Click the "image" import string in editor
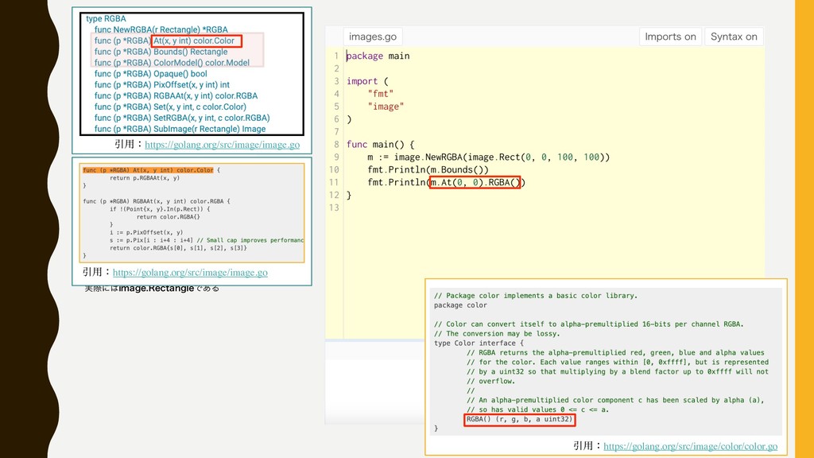This screenshot has width=814, height=458. 386,107
